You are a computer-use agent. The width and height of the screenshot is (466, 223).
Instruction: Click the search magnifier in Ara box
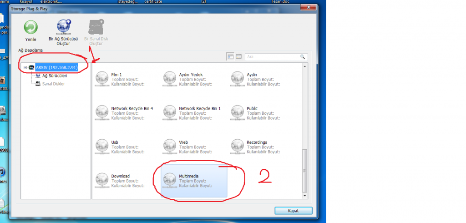(x=303, y=57)
